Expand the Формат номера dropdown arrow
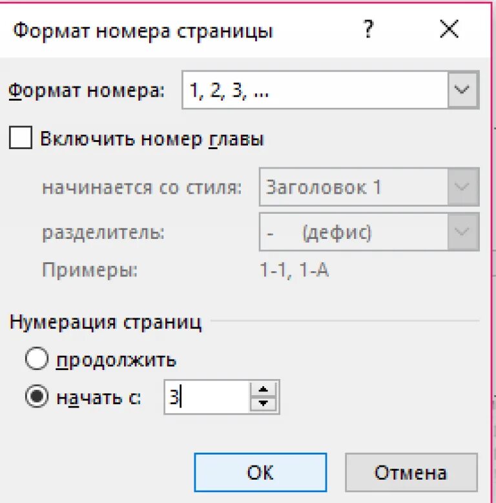The width and height of the screenshot is (496, 503). pyautogui.click(x=463, y=90)
